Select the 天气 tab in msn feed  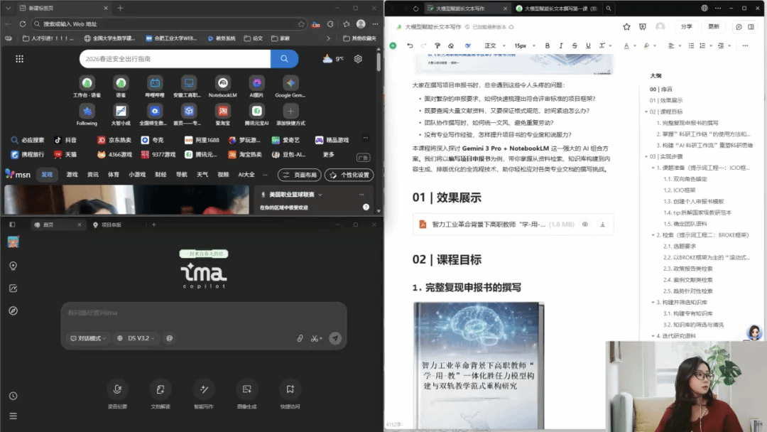[x=202, y=174]
